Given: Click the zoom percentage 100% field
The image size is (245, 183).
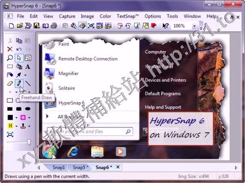Looking at the screenshot, I should click(181, 26).
